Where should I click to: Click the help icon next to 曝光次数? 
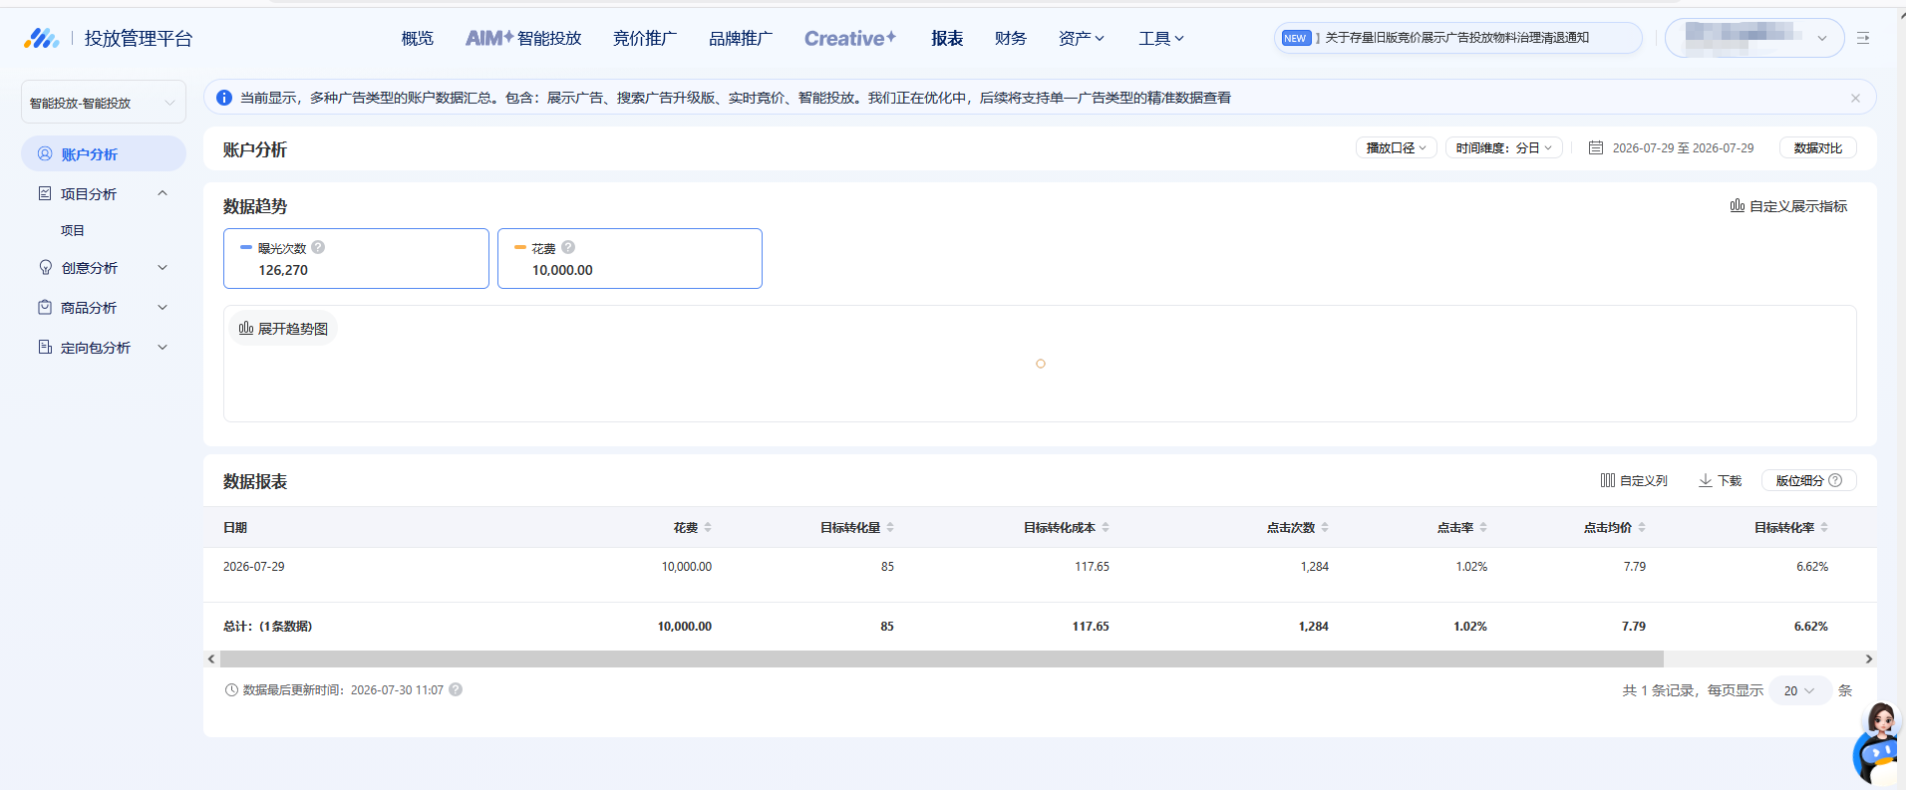318,247
